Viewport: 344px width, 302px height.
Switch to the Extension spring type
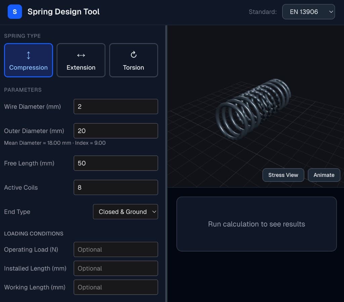click(81, 60)
